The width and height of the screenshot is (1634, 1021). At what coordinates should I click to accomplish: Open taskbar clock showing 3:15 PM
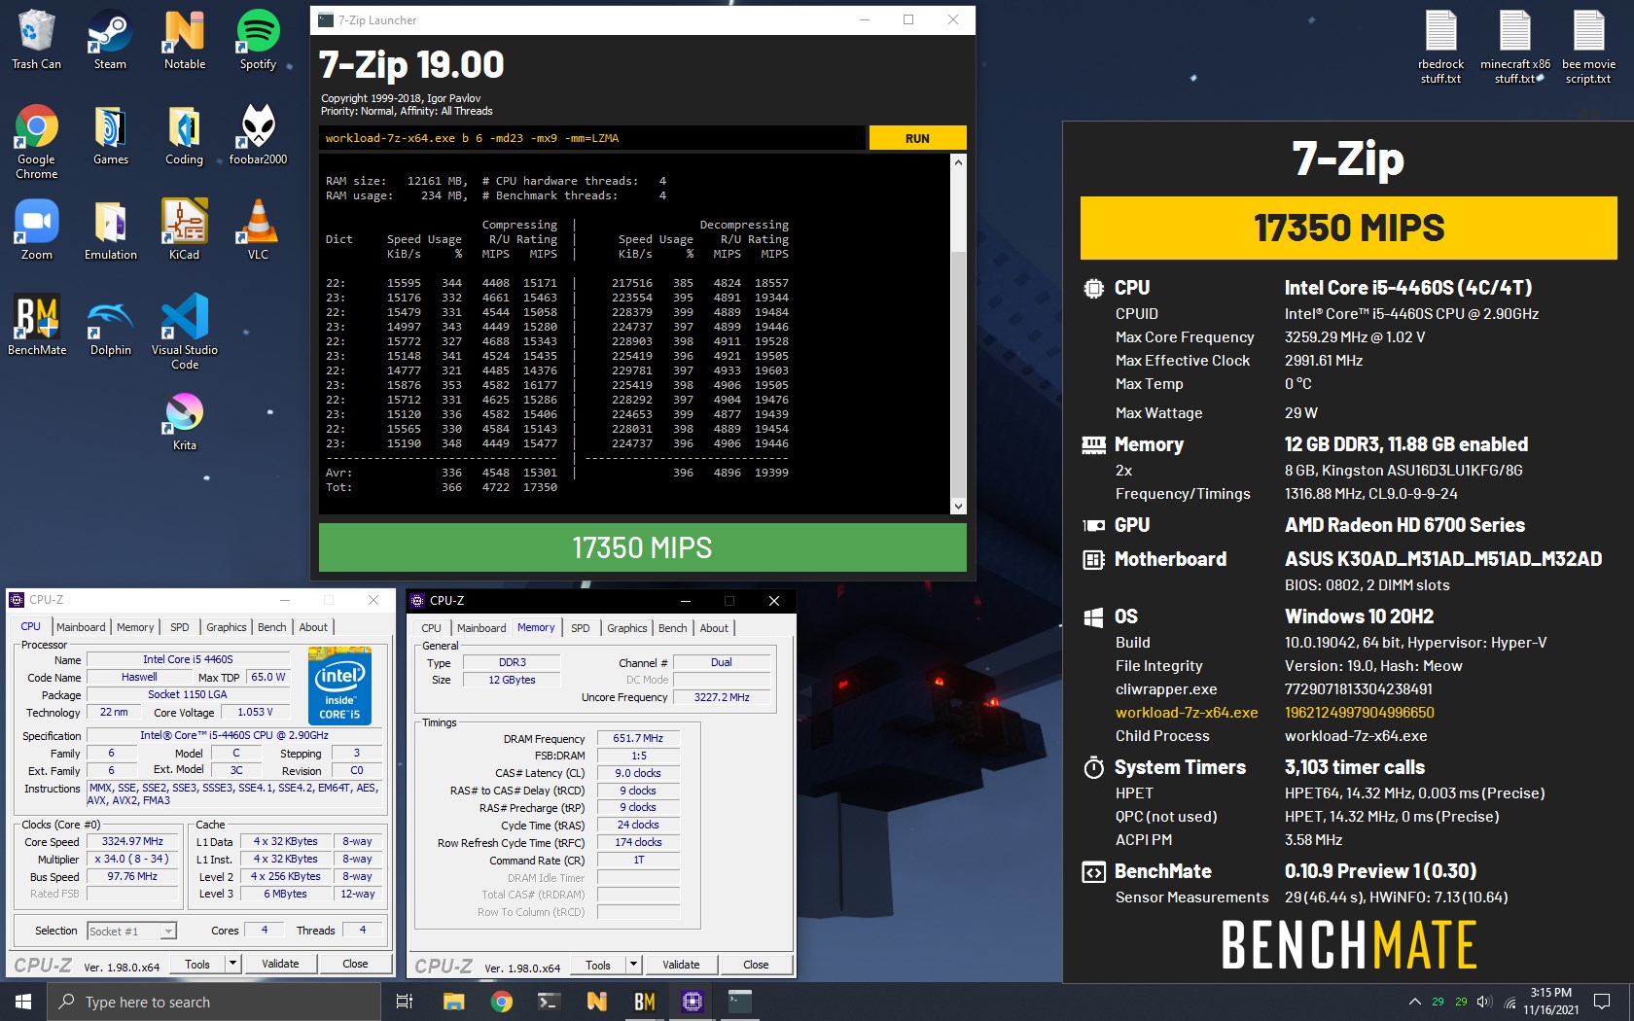click(1550, 1002)
